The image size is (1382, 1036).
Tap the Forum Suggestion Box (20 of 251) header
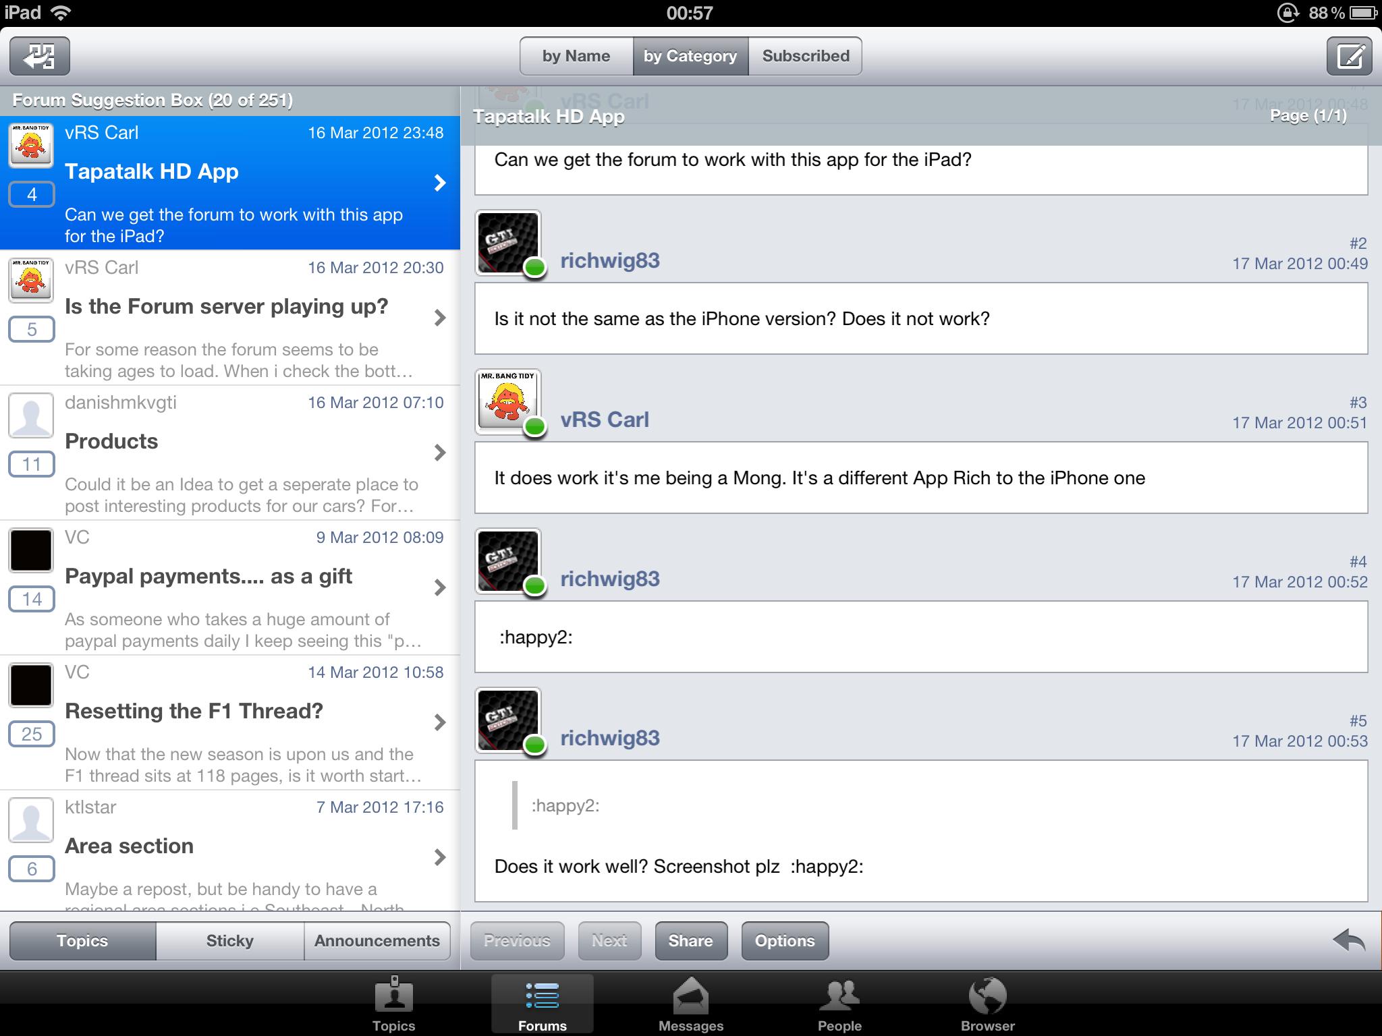point(230,100)
